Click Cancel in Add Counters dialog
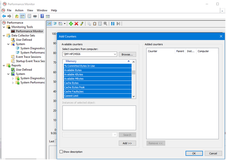 tap(213, 153)
